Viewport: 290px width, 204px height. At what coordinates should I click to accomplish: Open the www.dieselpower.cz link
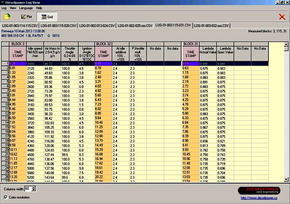click(258, 198)
